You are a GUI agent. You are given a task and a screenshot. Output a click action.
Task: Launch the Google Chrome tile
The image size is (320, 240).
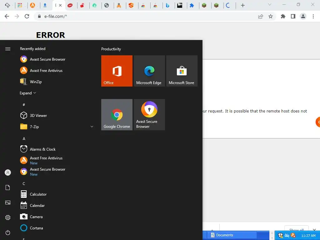coord(117,115)
